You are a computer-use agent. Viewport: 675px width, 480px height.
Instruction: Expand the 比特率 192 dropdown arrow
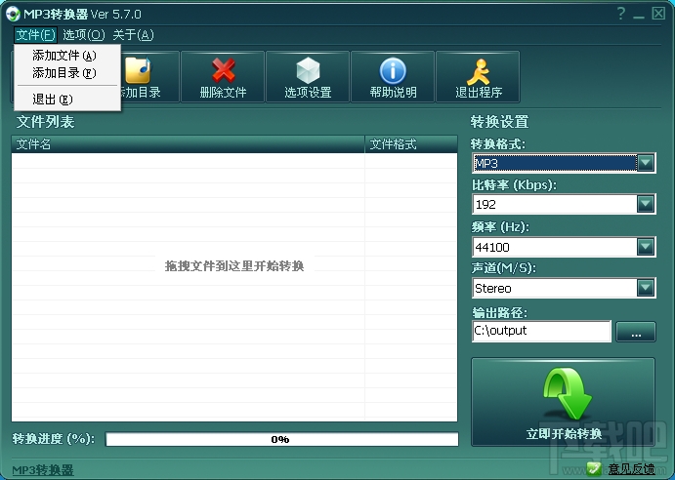tap(646, 204)
